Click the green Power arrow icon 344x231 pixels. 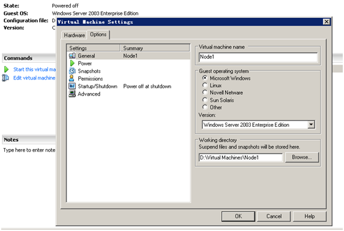coord(72,63)
